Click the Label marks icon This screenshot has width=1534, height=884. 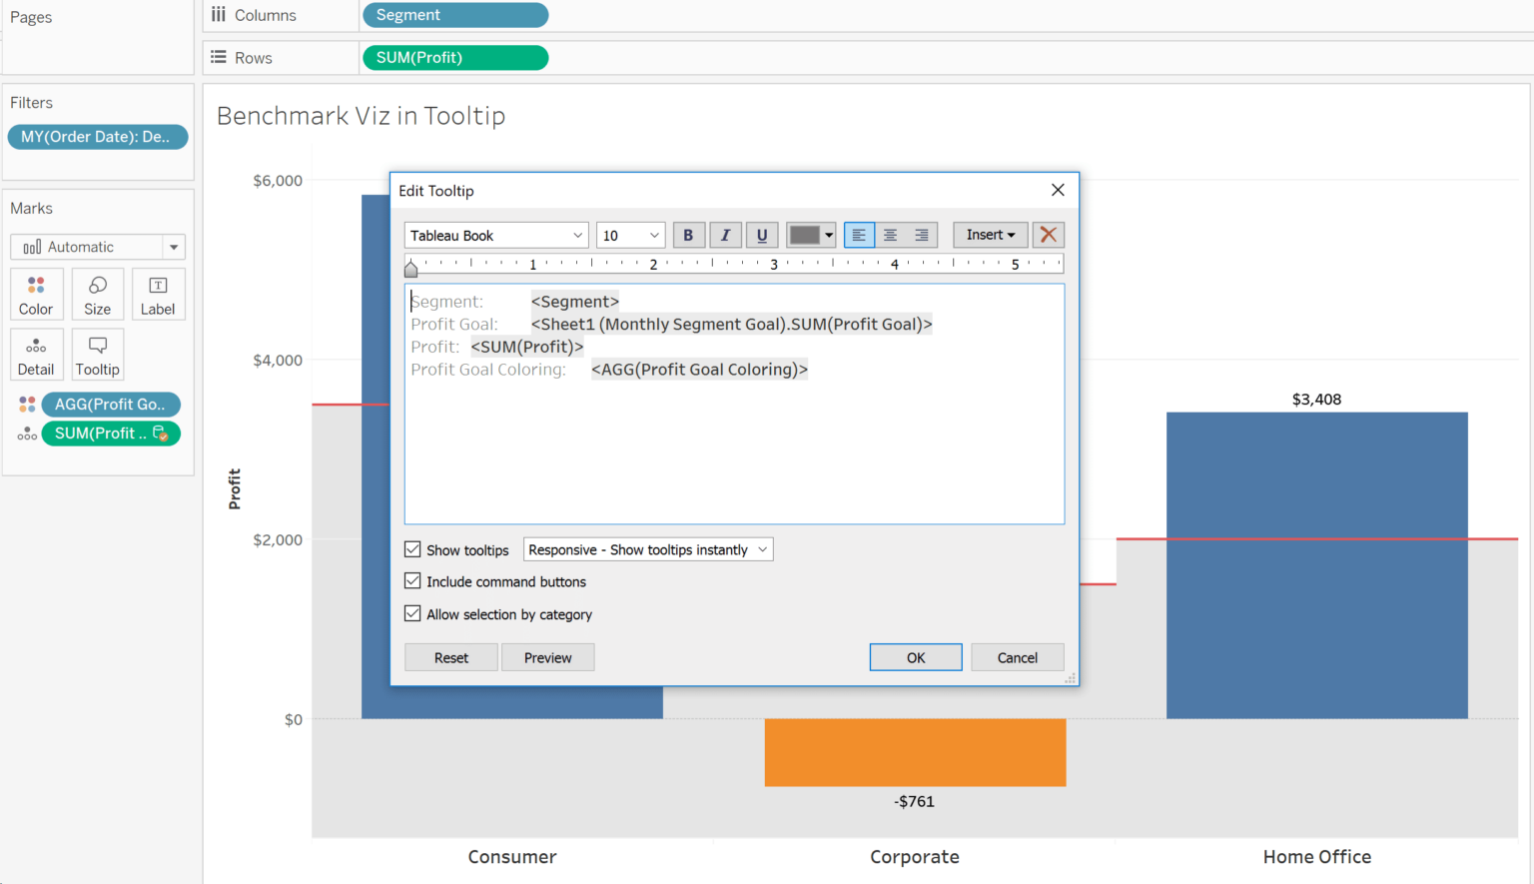tap(158, 294)
